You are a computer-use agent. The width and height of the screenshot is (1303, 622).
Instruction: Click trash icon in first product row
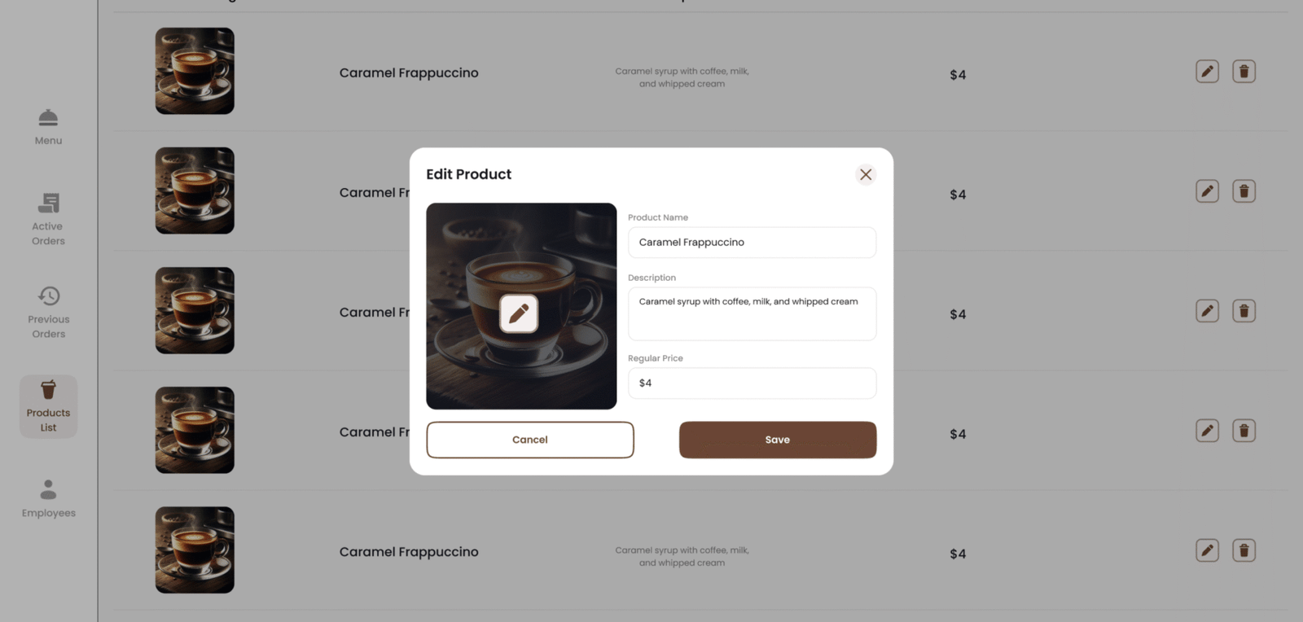[1244, 72]
